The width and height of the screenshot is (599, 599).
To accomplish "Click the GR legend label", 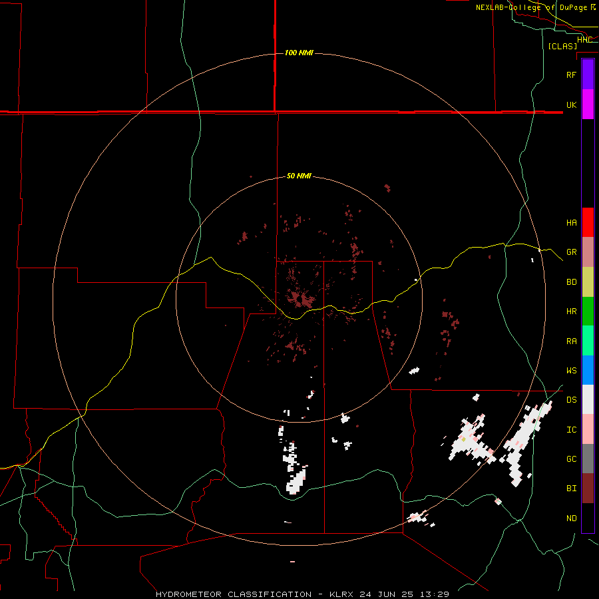I will click(571, 252).
